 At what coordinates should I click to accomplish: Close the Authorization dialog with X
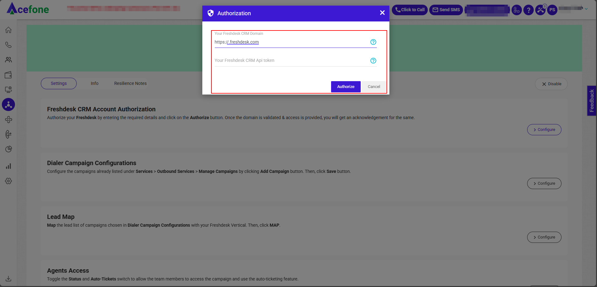click(382, 13)
